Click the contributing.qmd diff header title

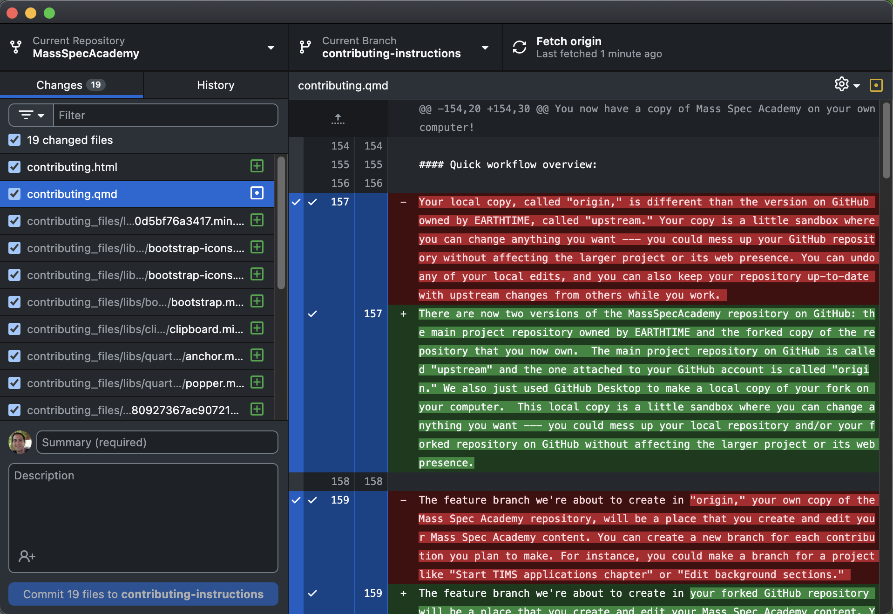point(343,85)
